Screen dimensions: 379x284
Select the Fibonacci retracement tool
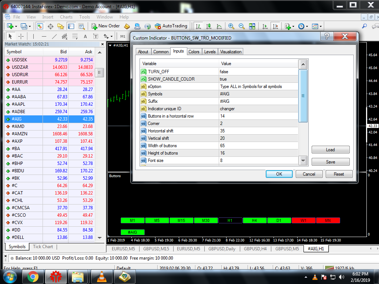[75, 37]
